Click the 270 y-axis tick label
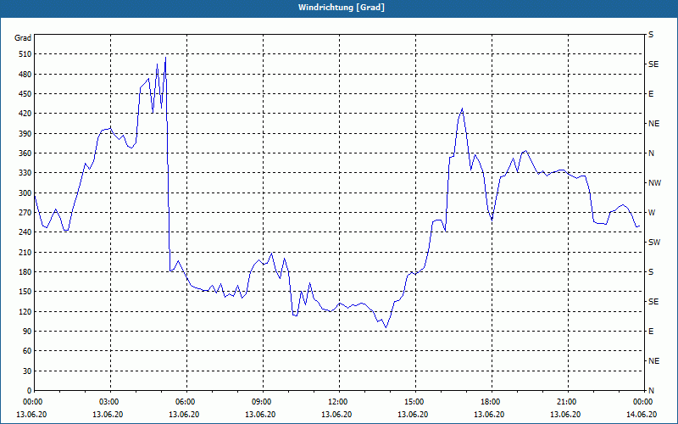 coord(25,213)
